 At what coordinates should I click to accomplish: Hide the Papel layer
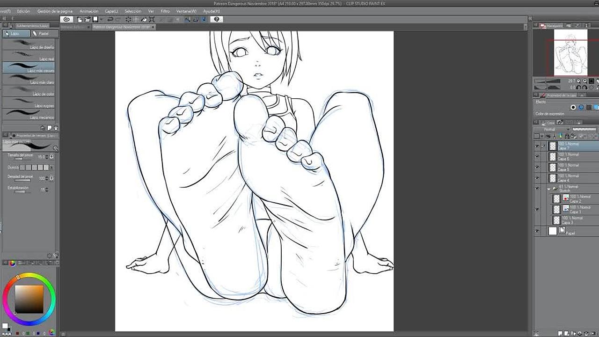(x=537, y=231)
